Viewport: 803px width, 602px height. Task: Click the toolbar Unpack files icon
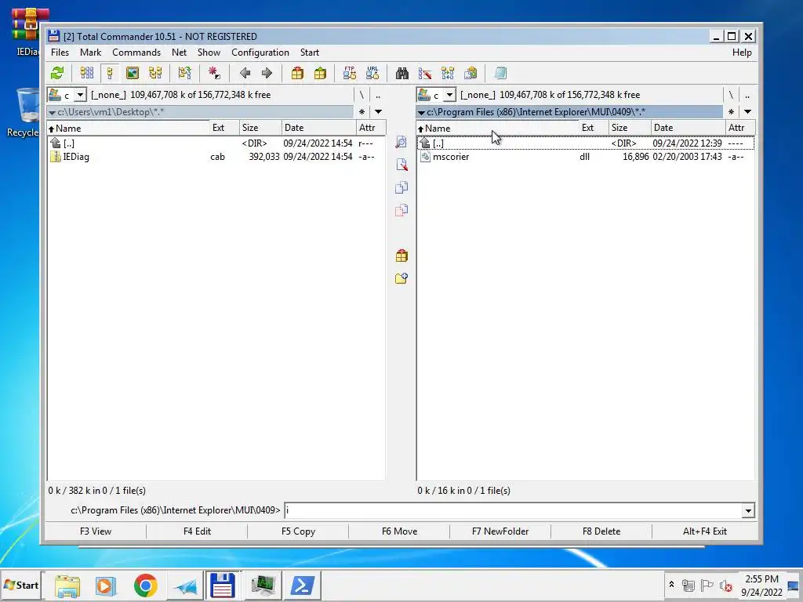[320, 73]
